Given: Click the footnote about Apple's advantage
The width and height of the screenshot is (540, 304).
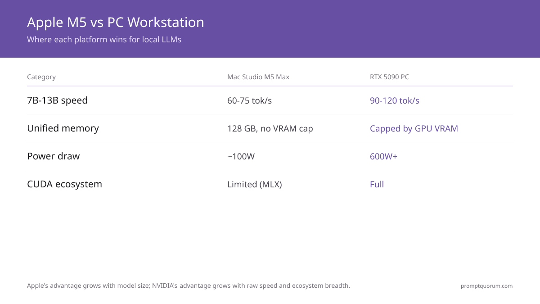Looking at the screenshot, I should click(189, 286).
